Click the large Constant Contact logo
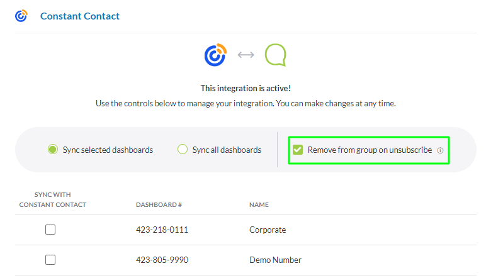The height and width of the screenshot is (278, 486). point(215,55)
